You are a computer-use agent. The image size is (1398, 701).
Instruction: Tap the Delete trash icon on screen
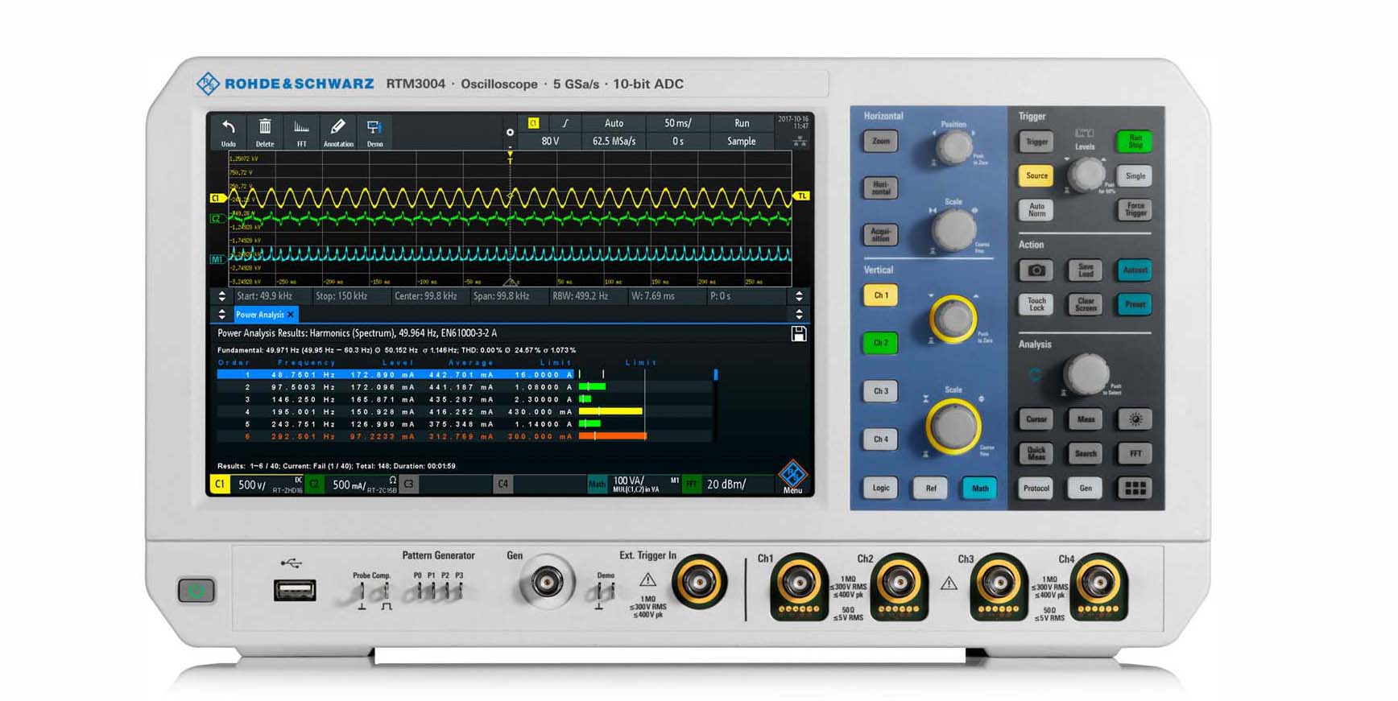[264, 132]
